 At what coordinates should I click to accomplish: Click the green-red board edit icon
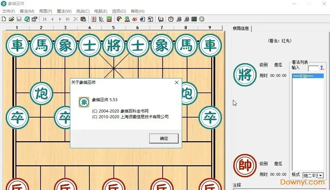point(109,19)
